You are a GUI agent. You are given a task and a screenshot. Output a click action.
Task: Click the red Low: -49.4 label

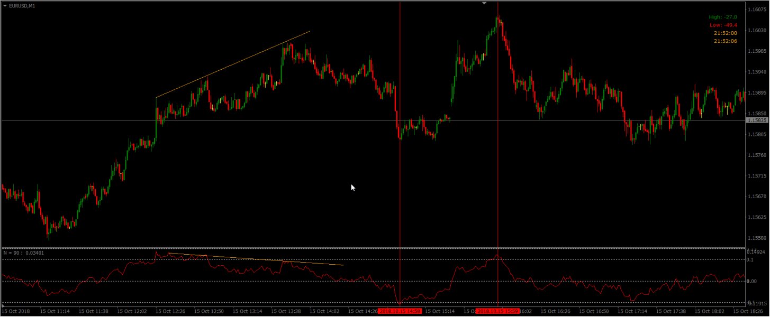(723, 25)
